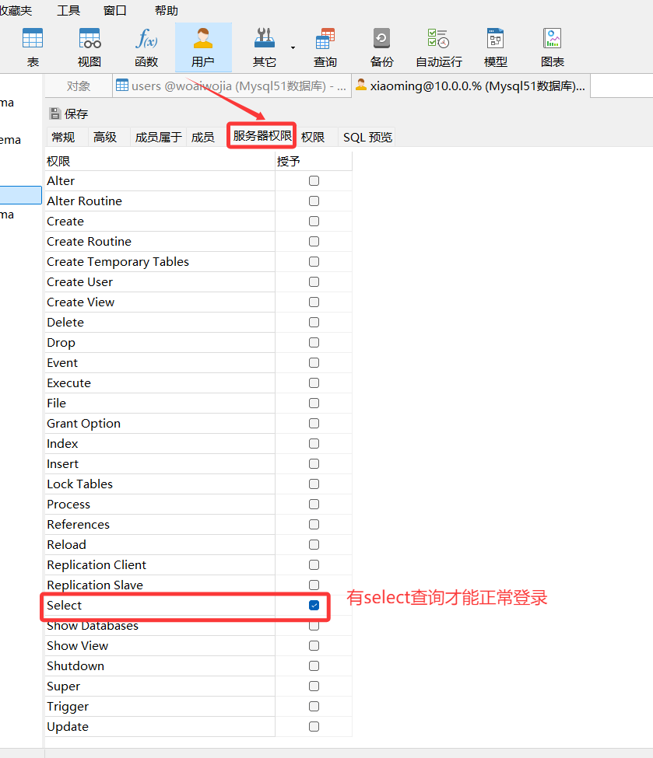This screenshot has height=758, width=653.
Task: Switch to the SQL 预览 tab
Action: click(x=367, y=138)
